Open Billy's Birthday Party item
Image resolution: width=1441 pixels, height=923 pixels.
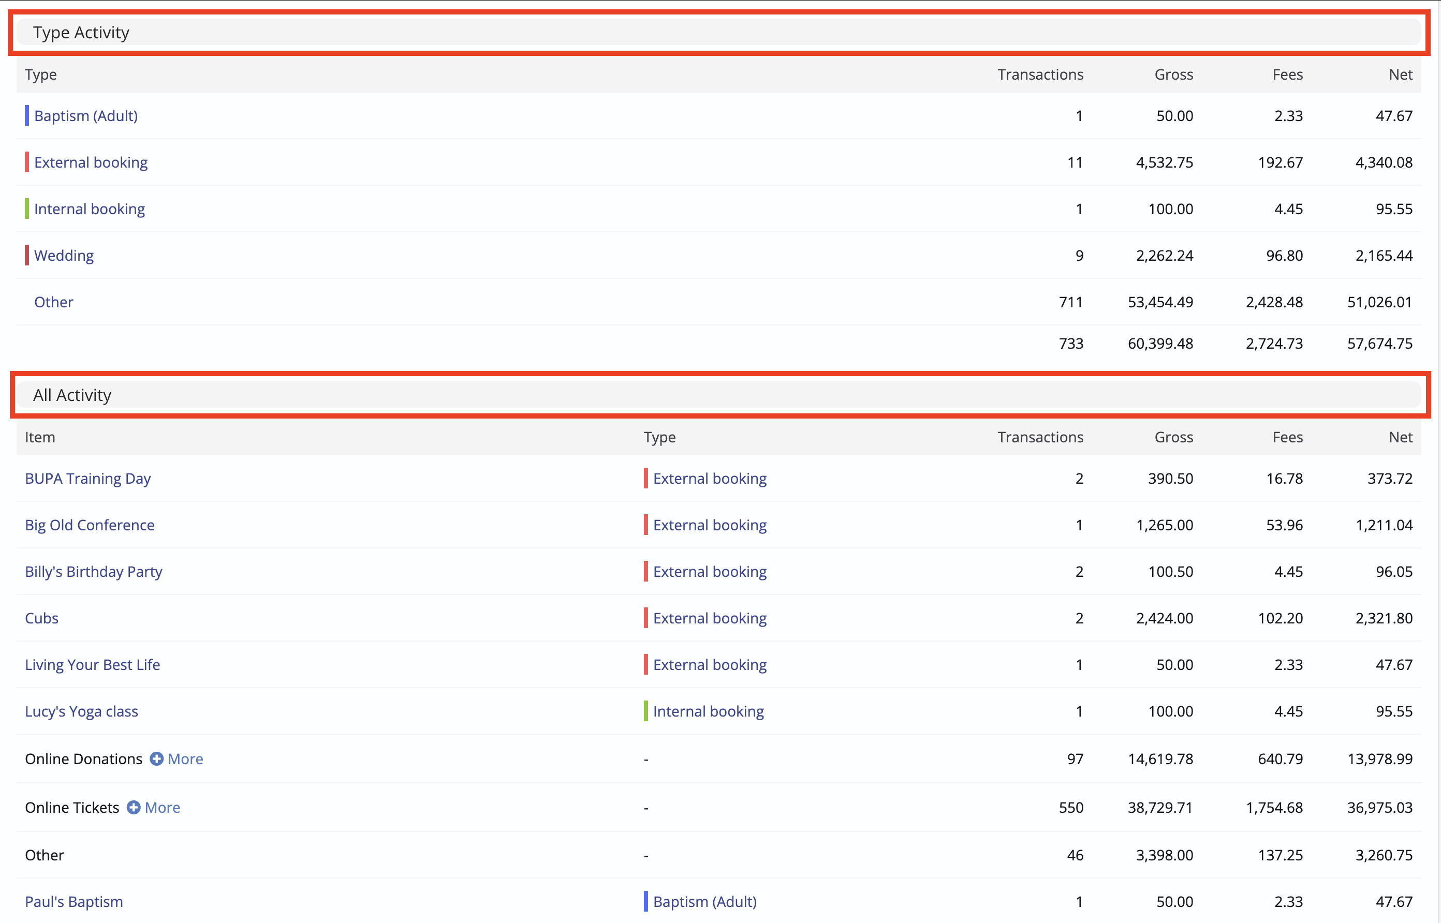coord(94,572)
